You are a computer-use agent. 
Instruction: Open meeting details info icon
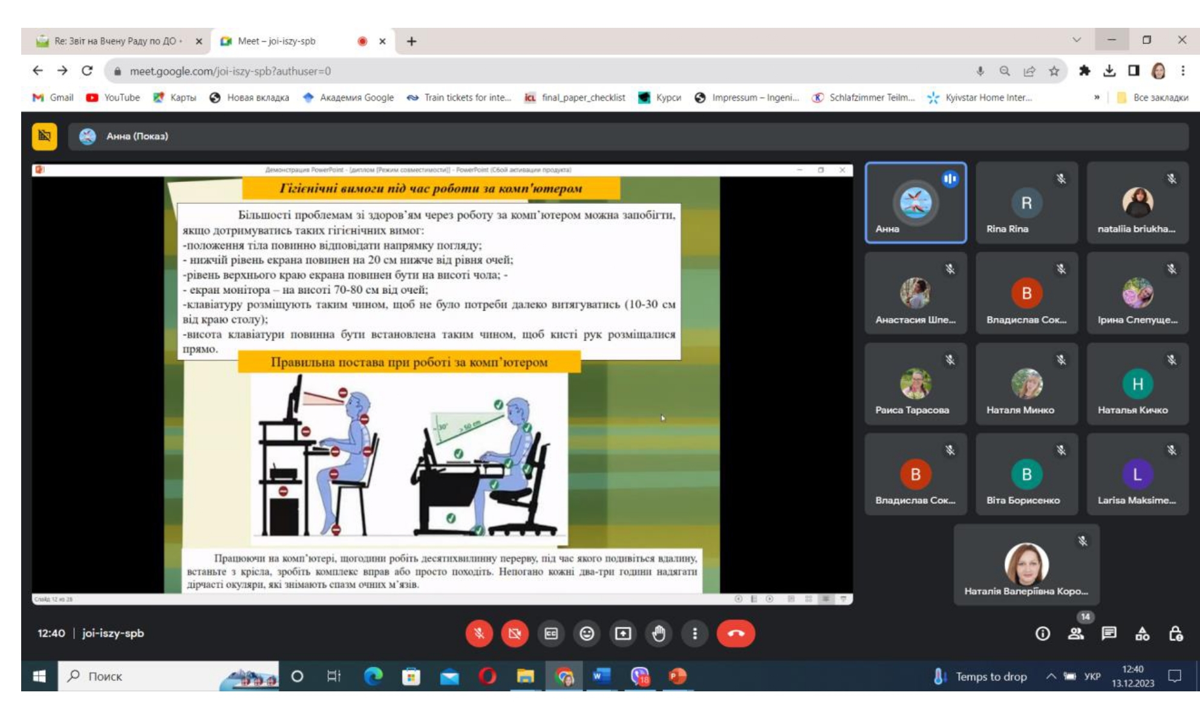(x=1043, y=633)
